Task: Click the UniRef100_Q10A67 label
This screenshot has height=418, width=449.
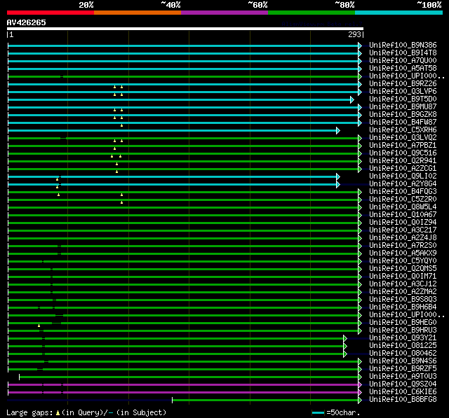Action: (x=403, y=215)
